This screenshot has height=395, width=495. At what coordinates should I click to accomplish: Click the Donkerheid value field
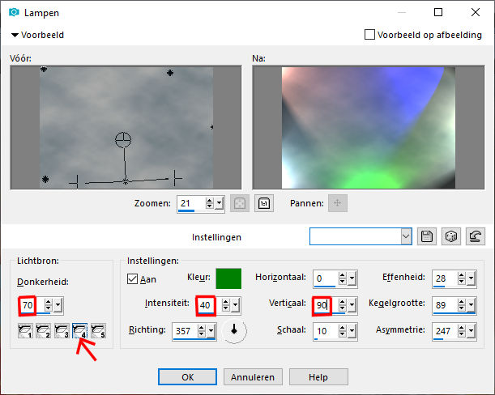click(x=31, y=305)
